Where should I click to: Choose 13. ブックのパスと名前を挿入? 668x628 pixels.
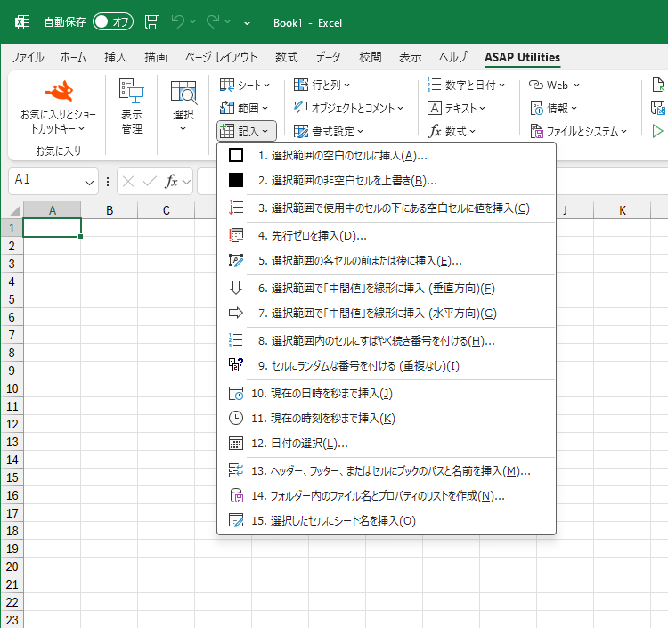[x=387, y=471]
